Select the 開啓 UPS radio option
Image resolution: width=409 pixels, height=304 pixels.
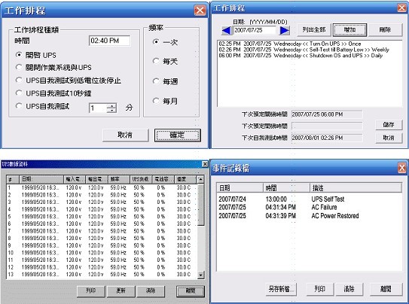click(x=19, y=55)
